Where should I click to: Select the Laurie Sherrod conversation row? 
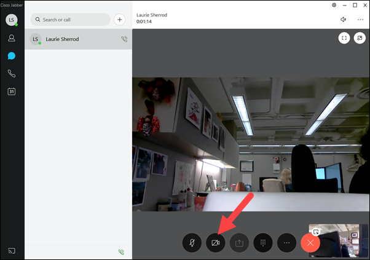pos(78,39)
